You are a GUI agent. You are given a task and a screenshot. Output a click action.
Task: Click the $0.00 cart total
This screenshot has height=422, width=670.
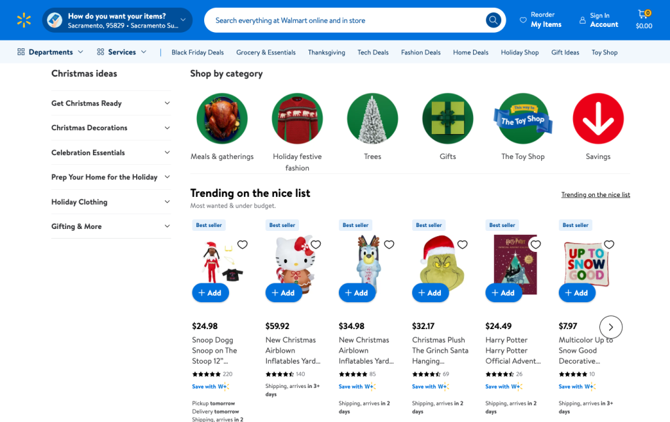tap(644, 26)
